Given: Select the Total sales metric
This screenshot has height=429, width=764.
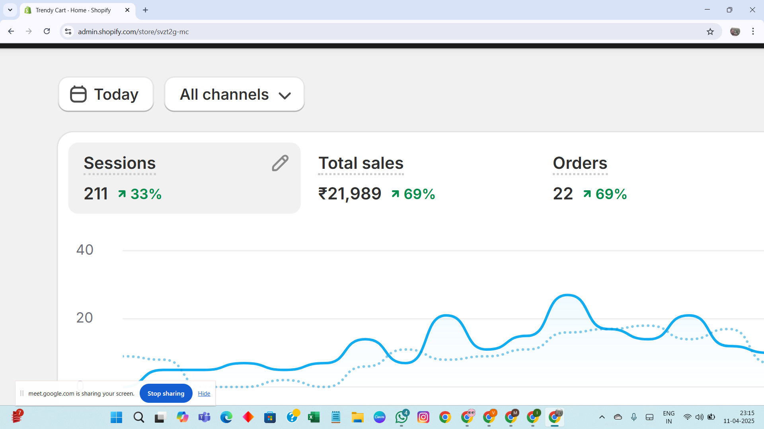Looking at the screenshot, I should tap(361, 163).
